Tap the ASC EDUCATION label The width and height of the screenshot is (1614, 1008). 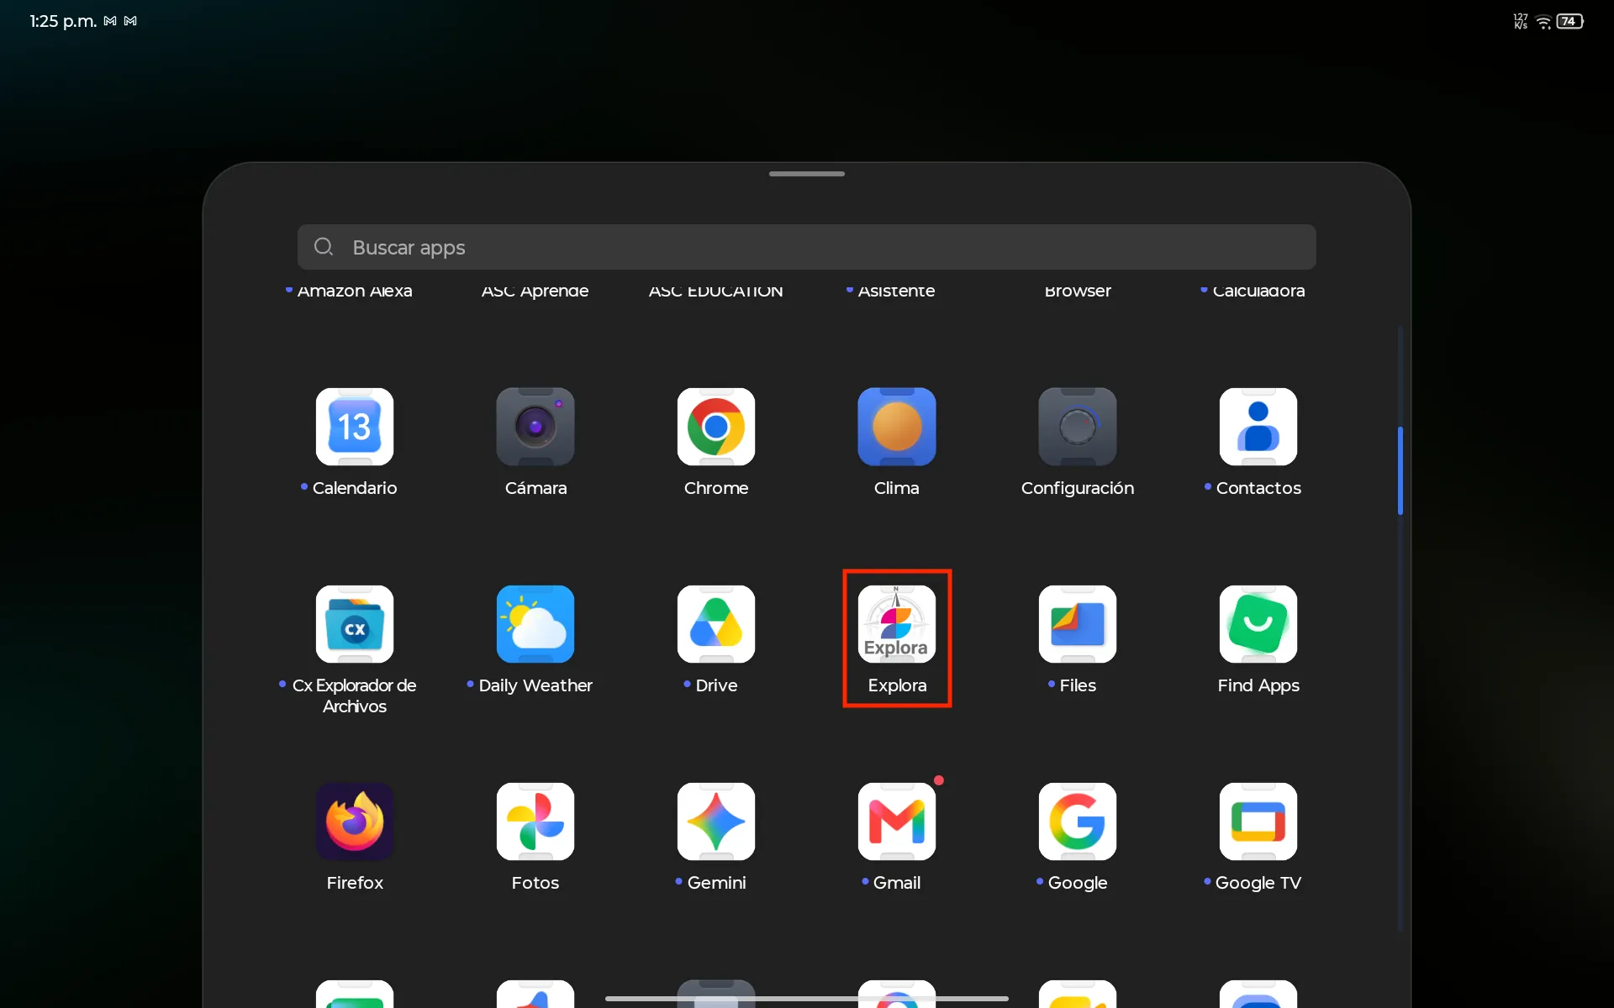(716, 291)
